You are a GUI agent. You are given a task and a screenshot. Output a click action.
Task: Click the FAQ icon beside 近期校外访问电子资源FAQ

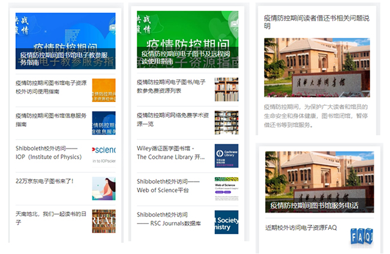(x=361, y=236)
